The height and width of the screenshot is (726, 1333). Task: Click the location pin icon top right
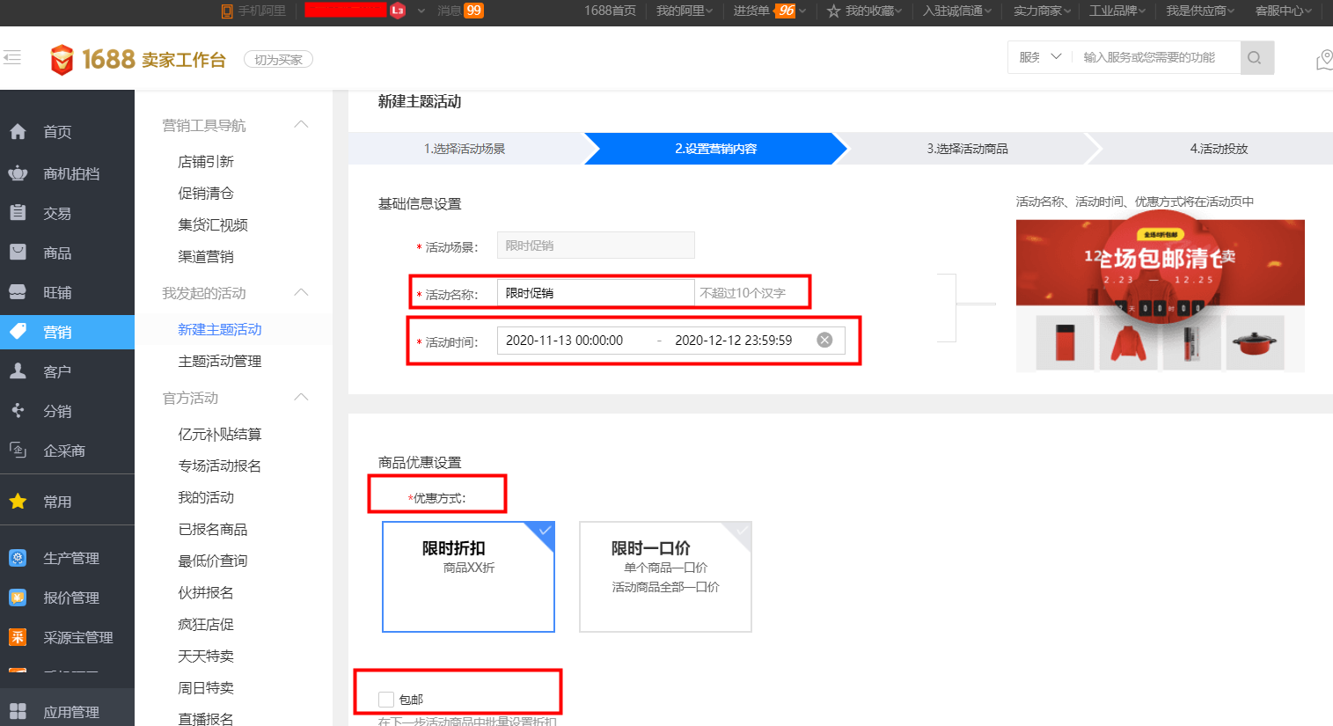click(1323, 59)
